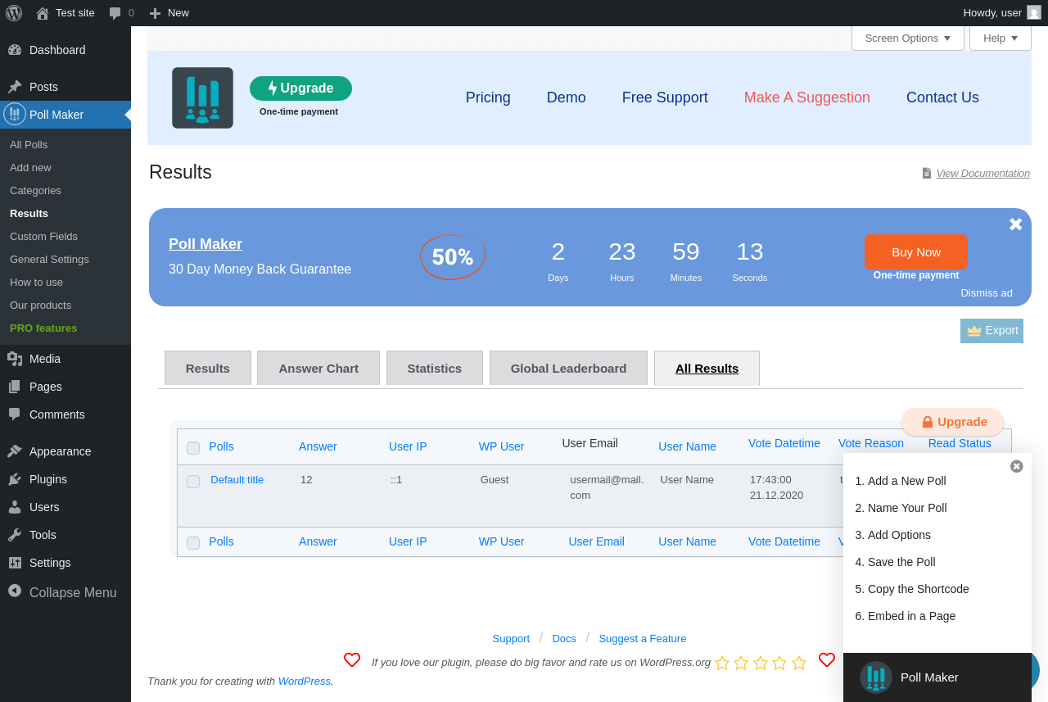Click the green Upgrade button in the banner
This screenshot has width=1048, height=702.
(x=300, y=88)
